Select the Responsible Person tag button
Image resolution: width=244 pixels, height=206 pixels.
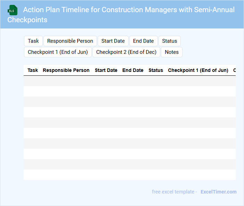tap(70, 41)
